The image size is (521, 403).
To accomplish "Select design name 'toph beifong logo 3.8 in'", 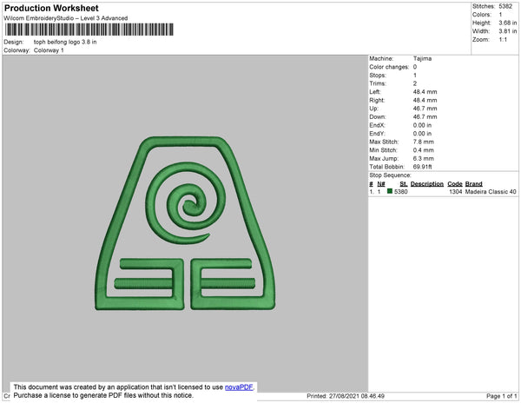I will coord(65,42).
